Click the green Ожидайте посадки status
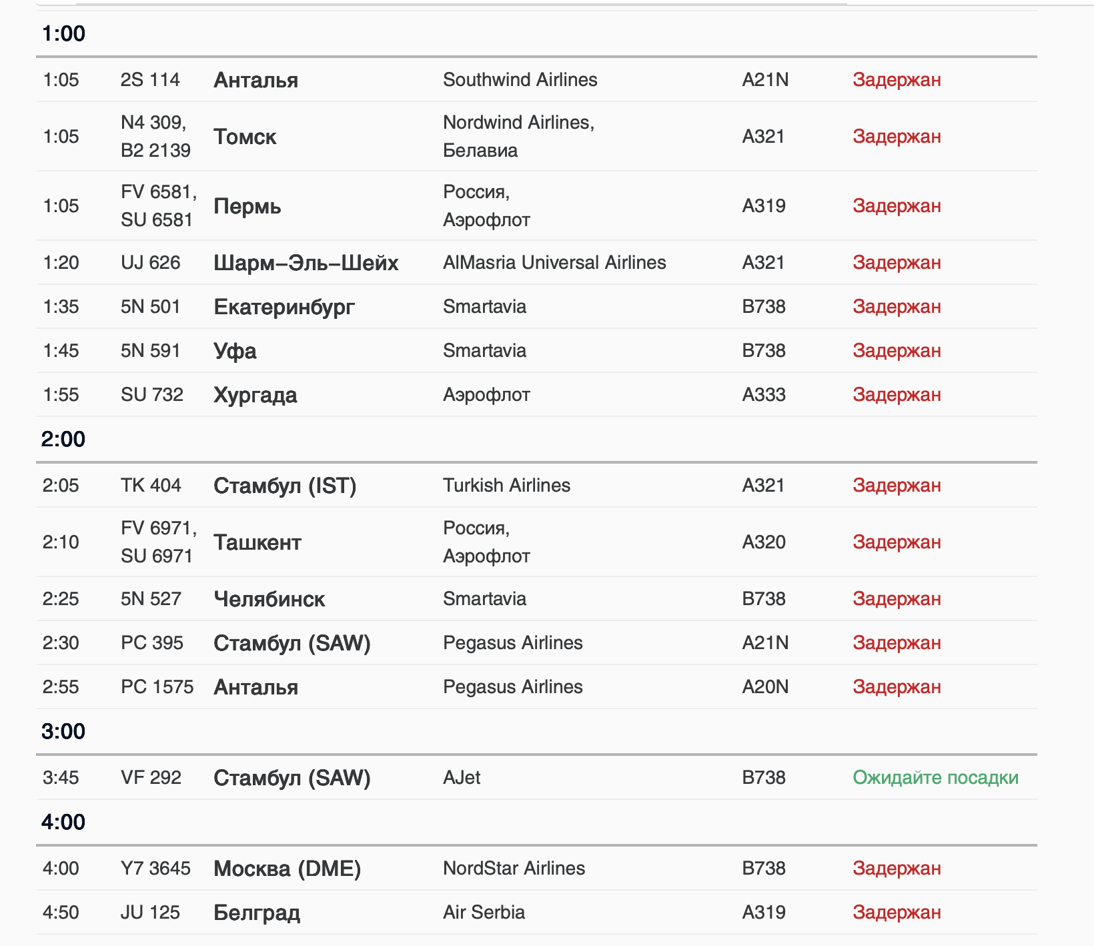Screen dimensions: 1094x946 click(935, 778)
